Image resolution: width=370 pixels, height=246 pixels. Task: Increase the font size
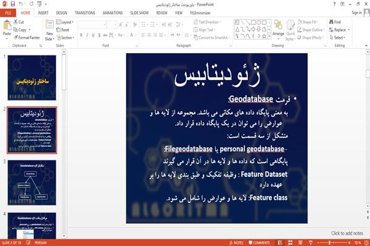[121, 25]
